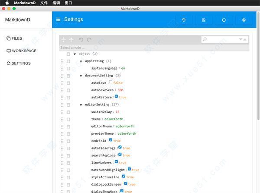Open action menu square for previewTheme row
This screenshot has width=260, height=193.
[x=68, y=134]
